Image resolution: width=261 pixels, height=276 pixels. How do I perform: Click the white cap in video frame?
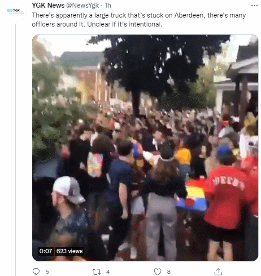click(x=68, y=190)
